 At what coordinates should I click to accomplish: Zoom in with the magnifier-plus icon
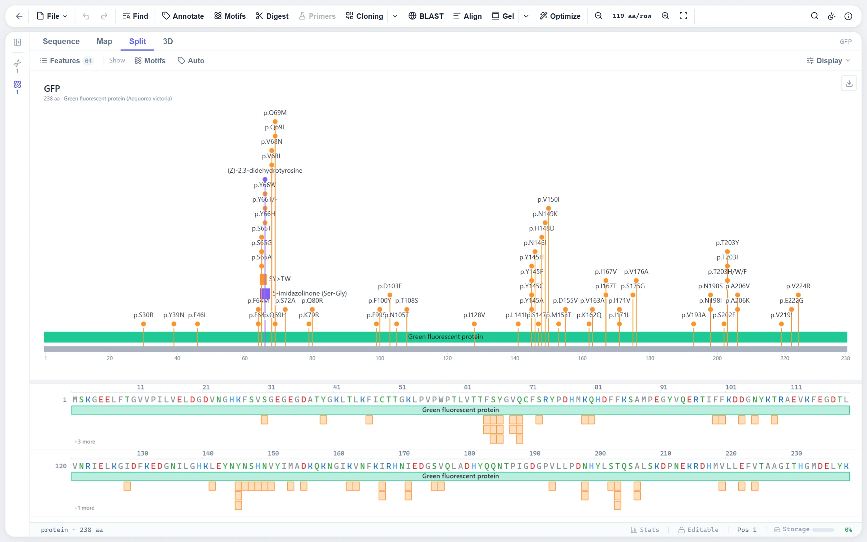click(x=665, y=16)
